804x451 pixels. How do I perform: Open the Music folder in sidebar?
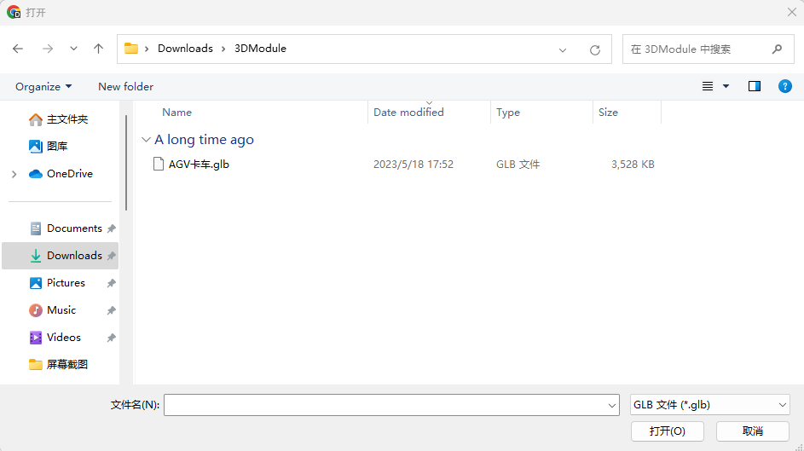(61, 310)
